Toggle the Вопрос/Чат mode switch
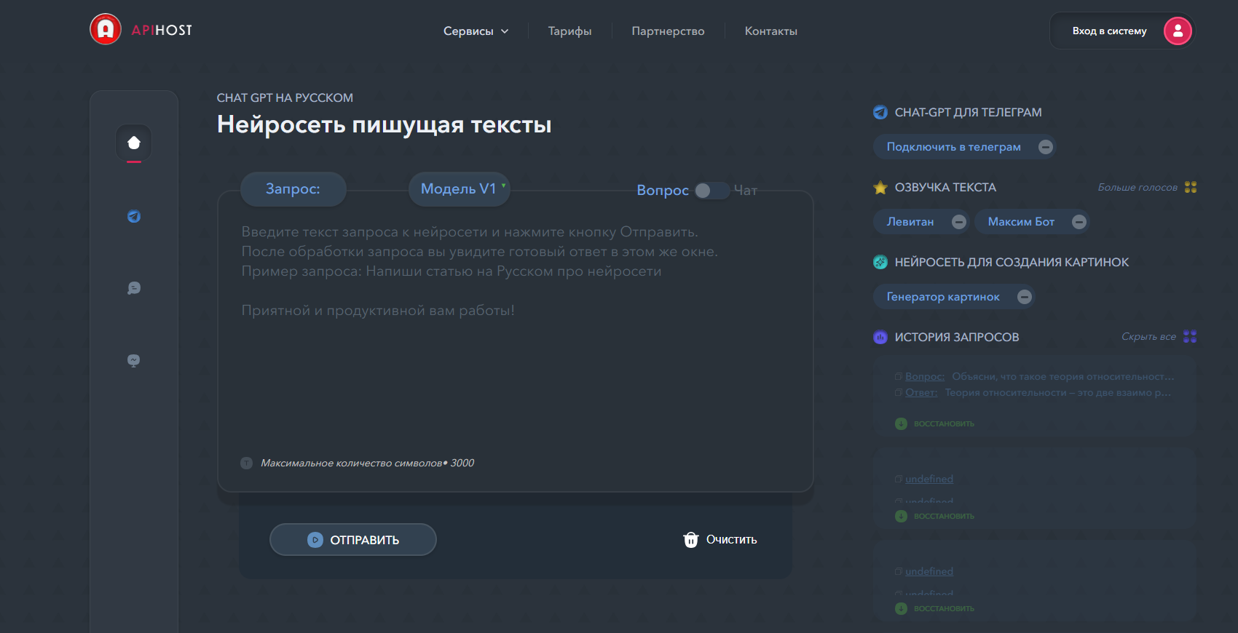Image resolution: width=1238 pixels, height=633 pixels. pos(711,190)
